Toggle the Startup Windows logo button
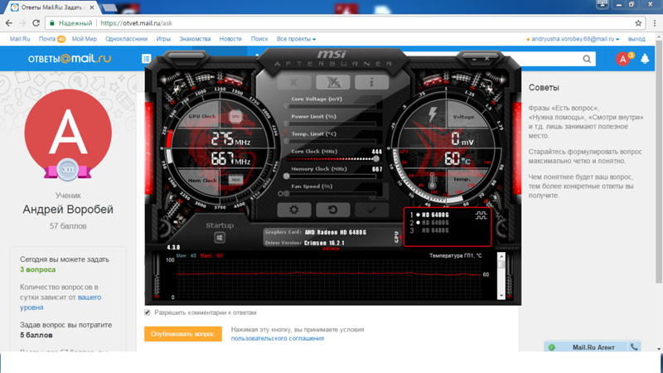The height and width of the screenshot is (373, 663). (220, 238)
